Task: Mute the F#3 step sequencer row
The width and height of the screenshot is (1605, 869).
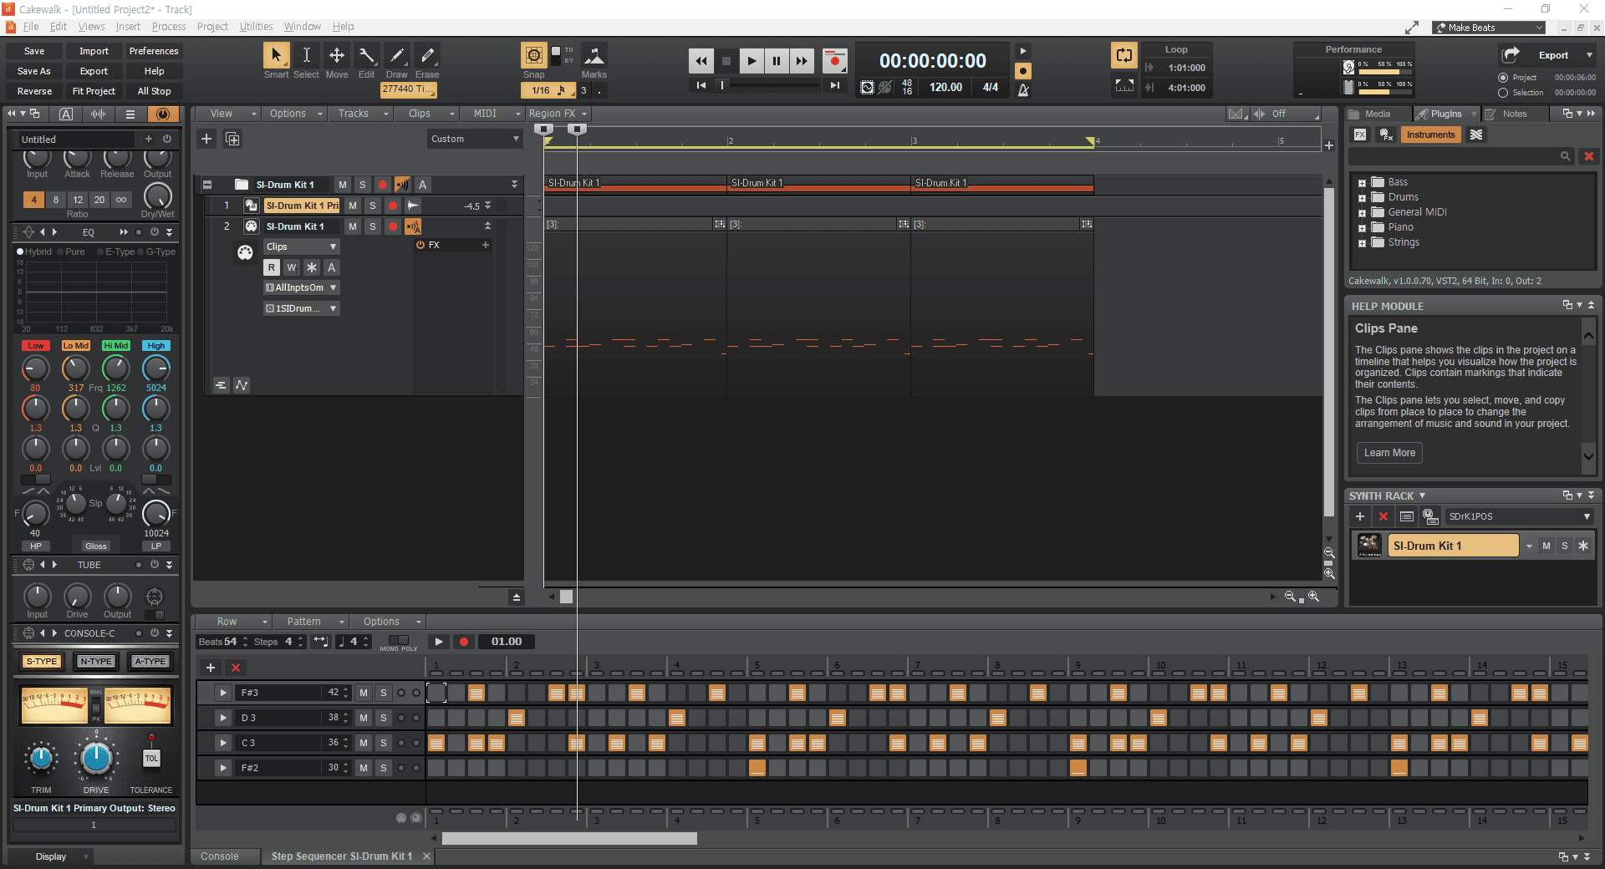Action: coord(364,693)
